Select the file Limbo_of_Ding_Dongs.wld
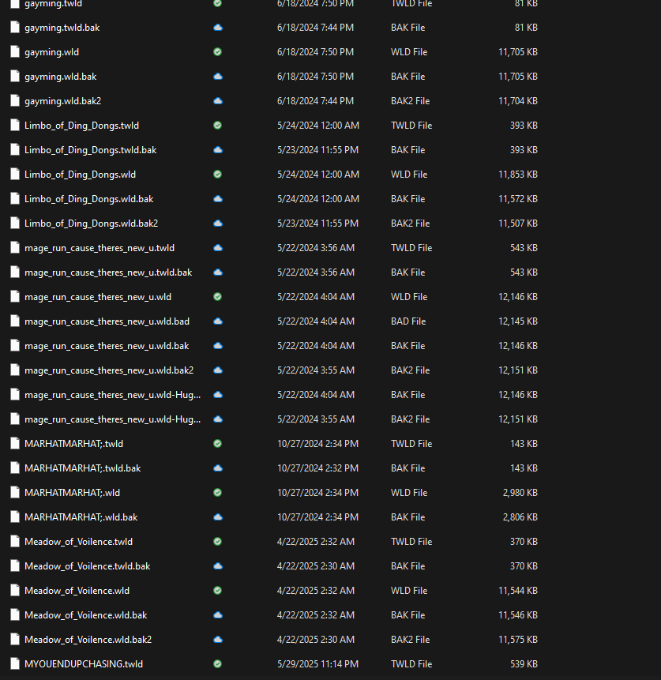The height and width of the screenshot is (680, 661). [80, 175]
